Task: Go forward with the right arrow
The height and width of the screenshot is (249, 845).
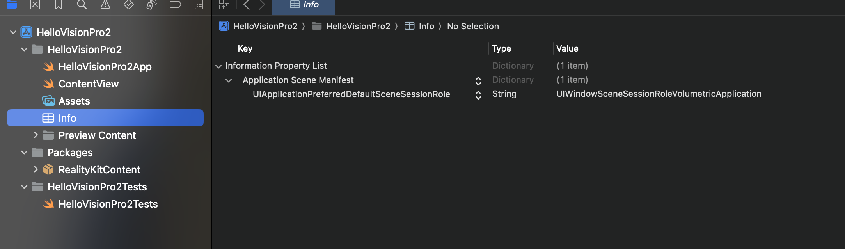Action: (x=262, y=5)
